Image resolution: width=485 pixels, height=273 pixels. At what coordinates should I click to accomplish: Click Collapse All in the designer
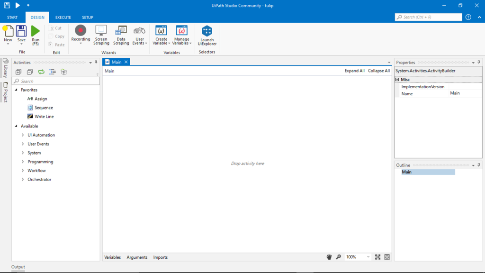tap(379, 71)
